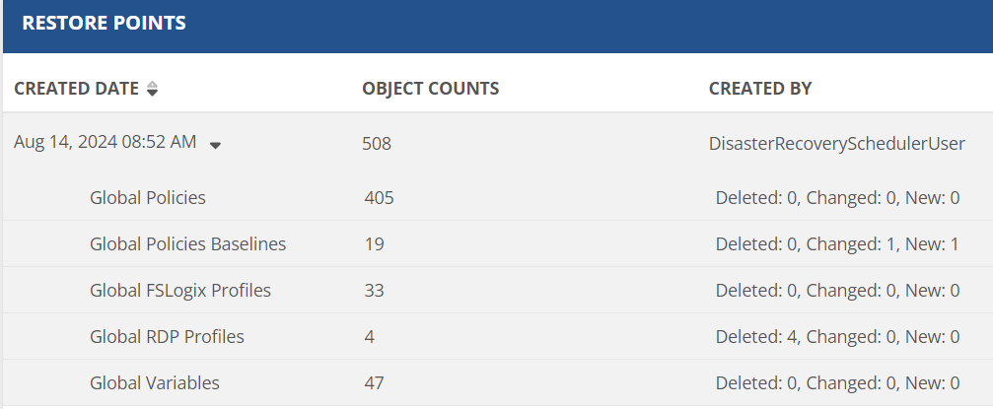
Task: Select the Aug 14, 2024 08:52 AM entry
Action: tap(105, 143)
